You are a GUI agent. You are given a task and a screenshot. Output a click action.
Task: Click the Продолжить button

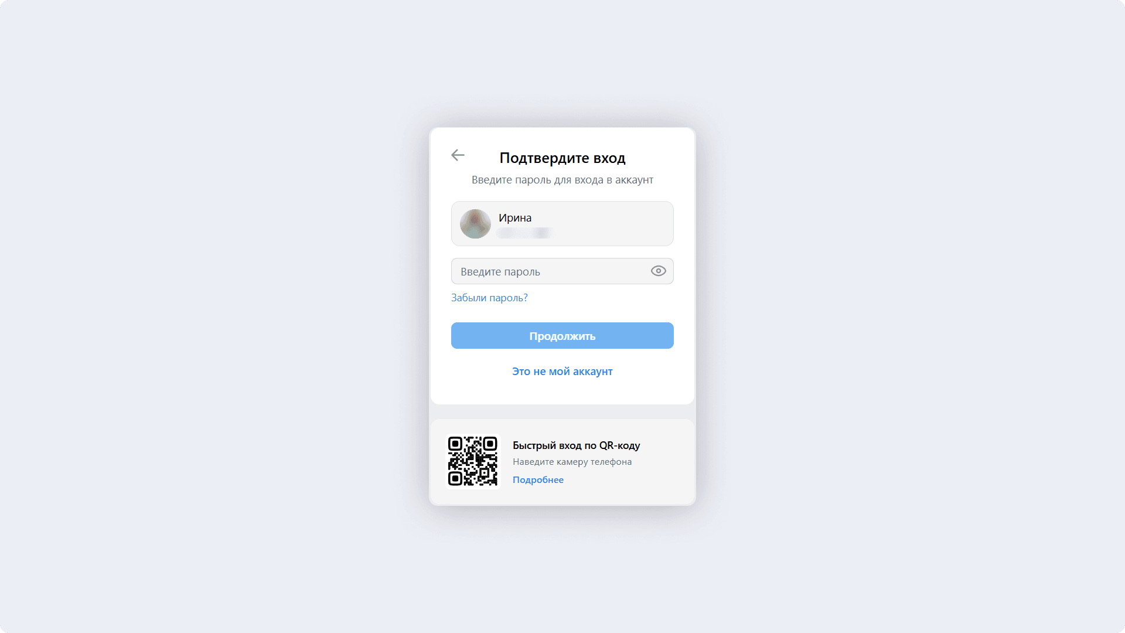562,336
